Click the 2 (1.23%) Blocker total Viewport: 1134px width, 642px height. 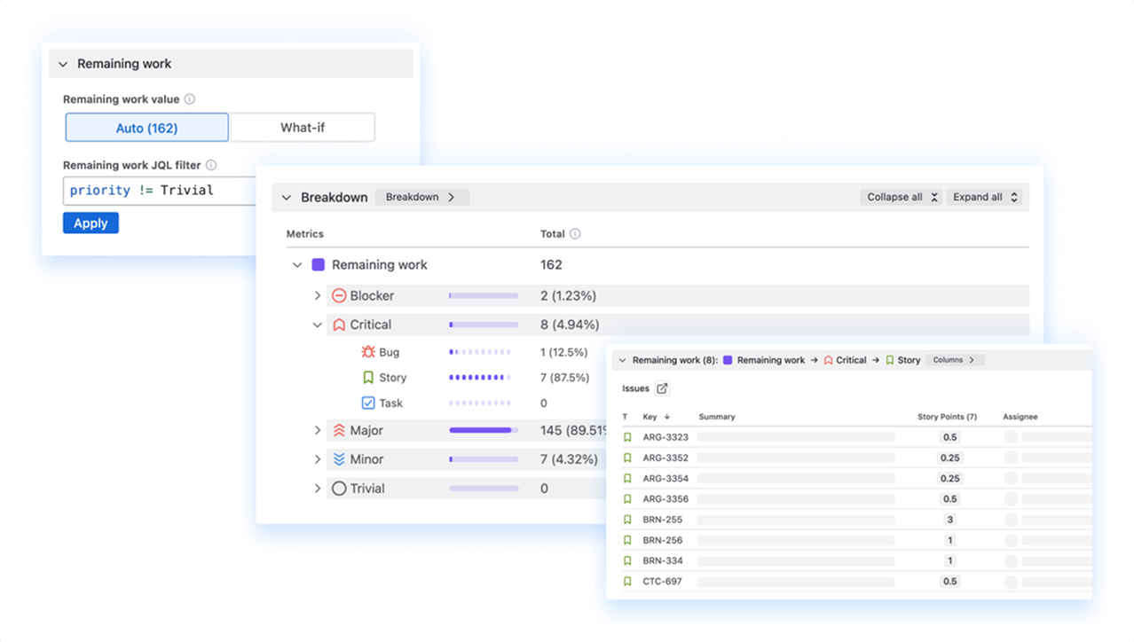[568, 295]
